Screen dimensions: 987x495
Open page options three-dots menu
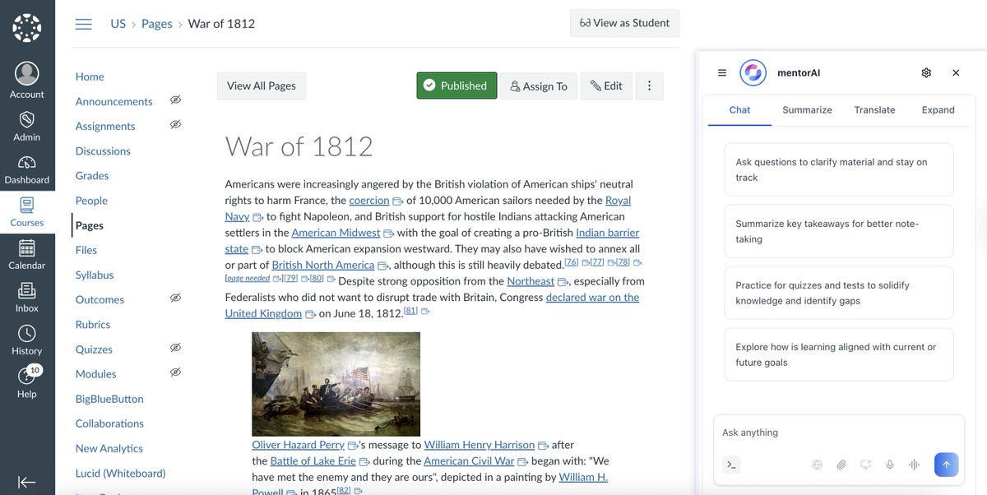pos(649,86)
